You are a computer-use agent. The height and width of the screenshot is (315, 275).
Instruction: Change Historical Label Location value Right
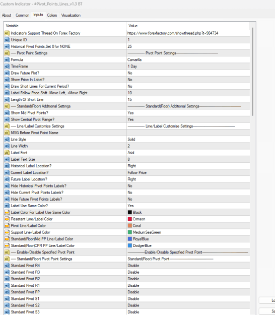coord(188,166)
